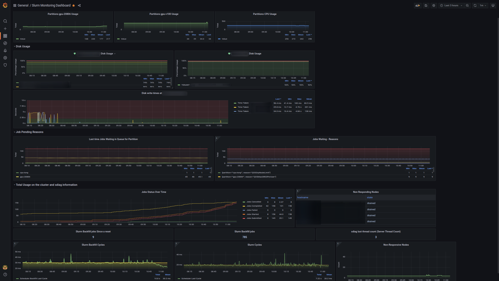Toggle gpu-2080ti series in queue legend
Image resolution: width=499 pixels, height=281 pixels.
pos(25,177)
